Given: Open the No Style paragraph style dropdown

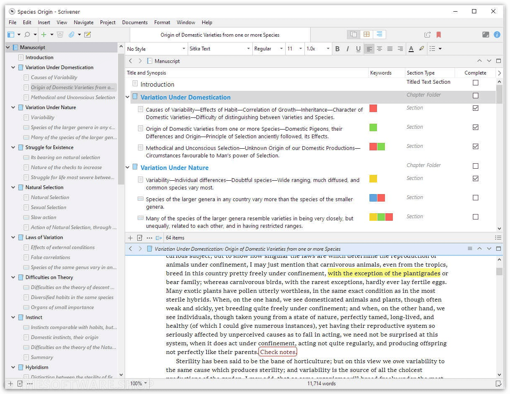Looking at the screenshot, I should click(x=156, y=49).
